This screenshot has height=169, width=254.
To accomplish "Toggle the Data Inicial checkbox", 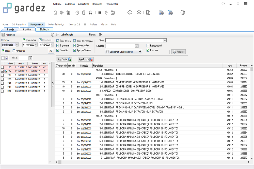I will 24,40.
